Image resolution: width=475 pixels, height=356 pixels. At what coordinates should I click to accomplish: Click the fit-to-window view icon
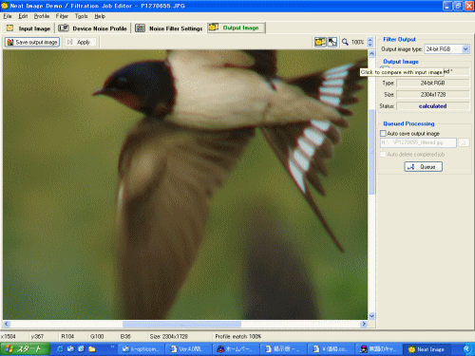[x=320, y=42]
